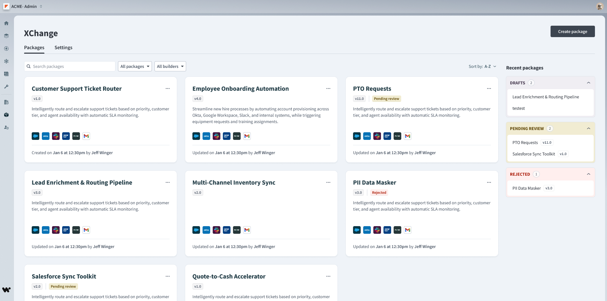Open Employee Onboarding Automation package title
This screenshot has width=607, height=301.
tap(240, 88)
